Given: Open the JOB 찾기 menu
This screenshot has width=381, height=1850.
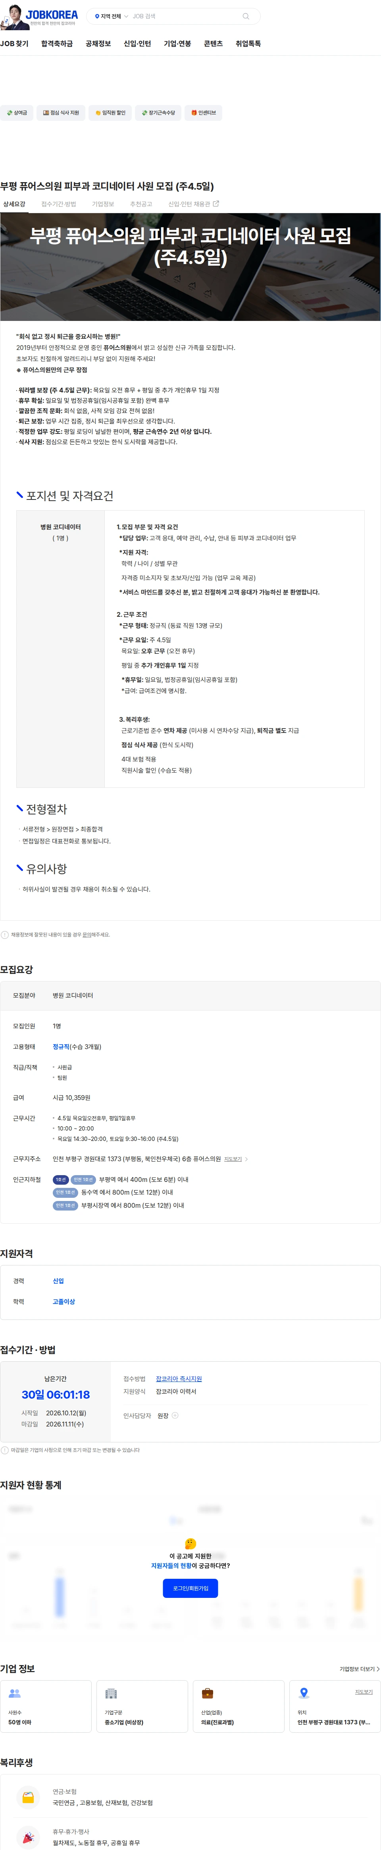Looking at the screenshot, I should 14,44.
